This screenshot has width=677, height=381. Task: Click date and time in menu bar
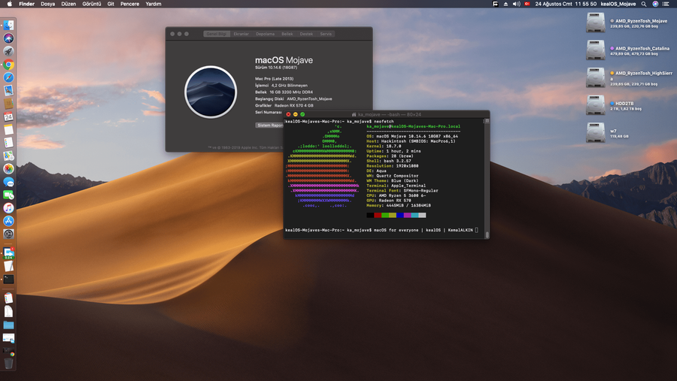(x=566, y=4)
